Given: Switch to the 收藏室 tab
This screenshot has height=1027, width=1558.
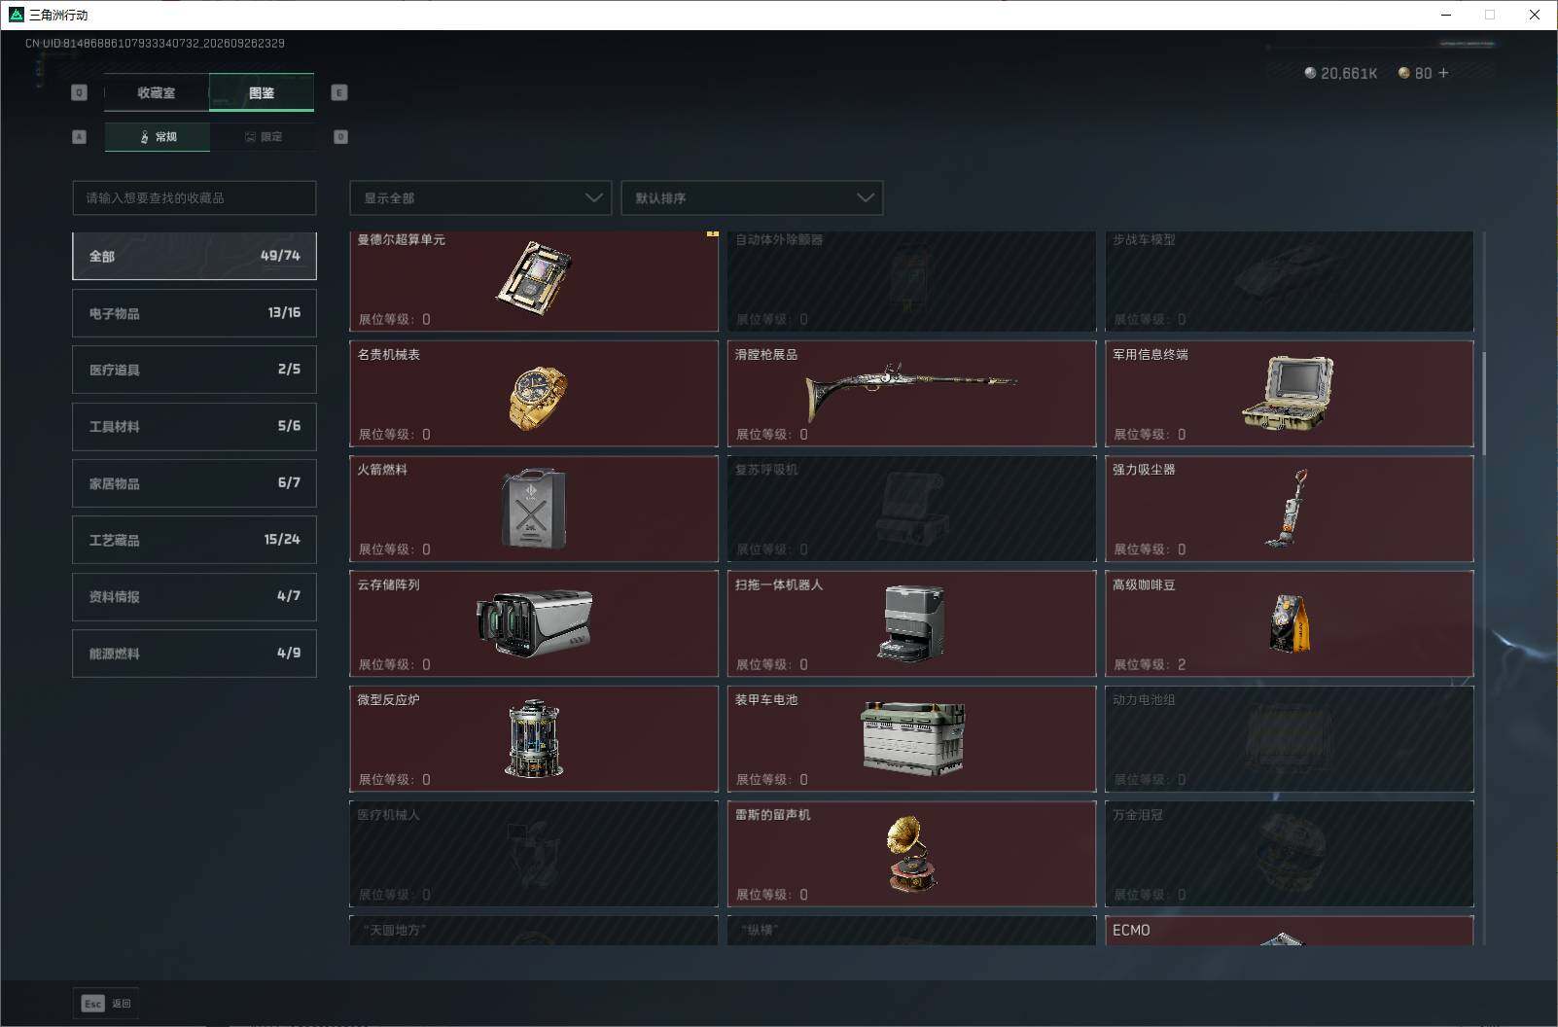Looking at the screenshot, I should (x=157, y=92).
